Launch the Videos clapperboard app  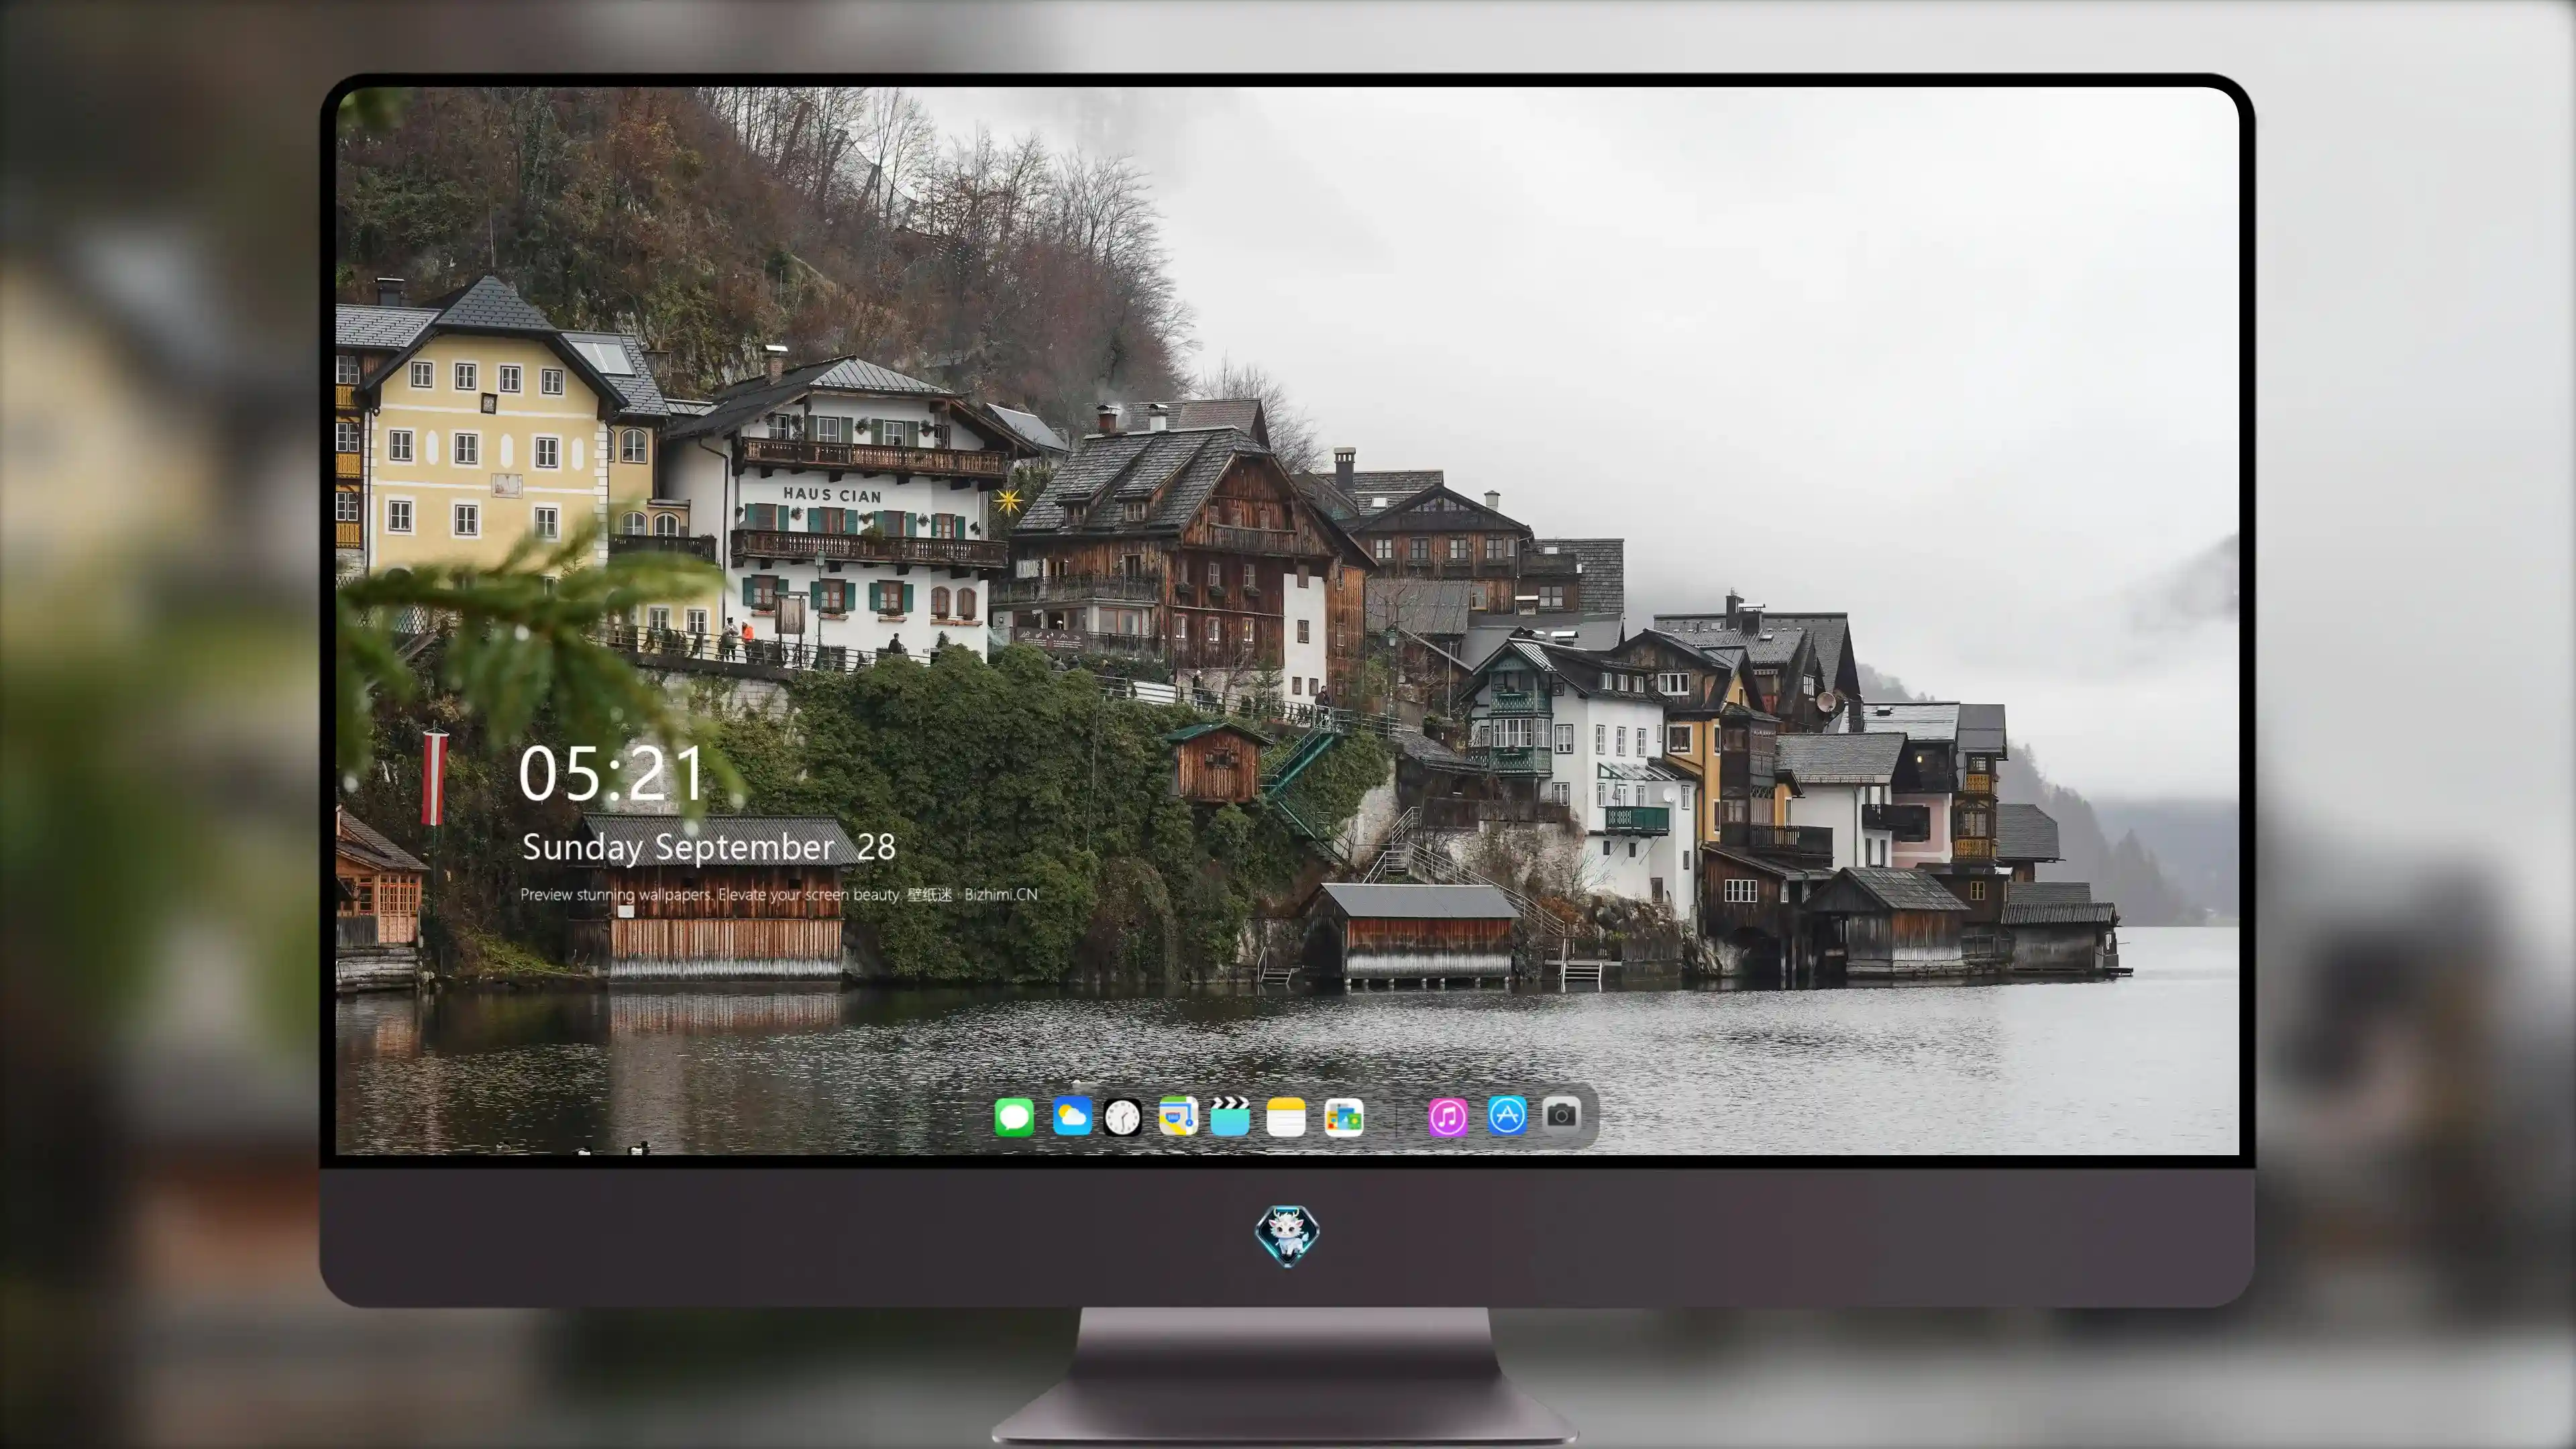click(x=1230, y=1116)
